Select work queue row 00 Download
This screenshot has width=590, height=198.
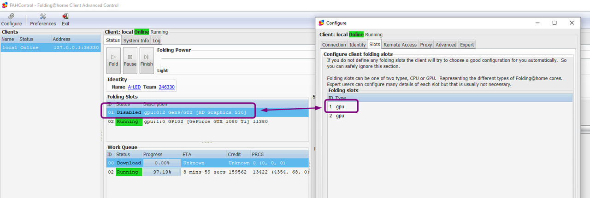point(207,163)
